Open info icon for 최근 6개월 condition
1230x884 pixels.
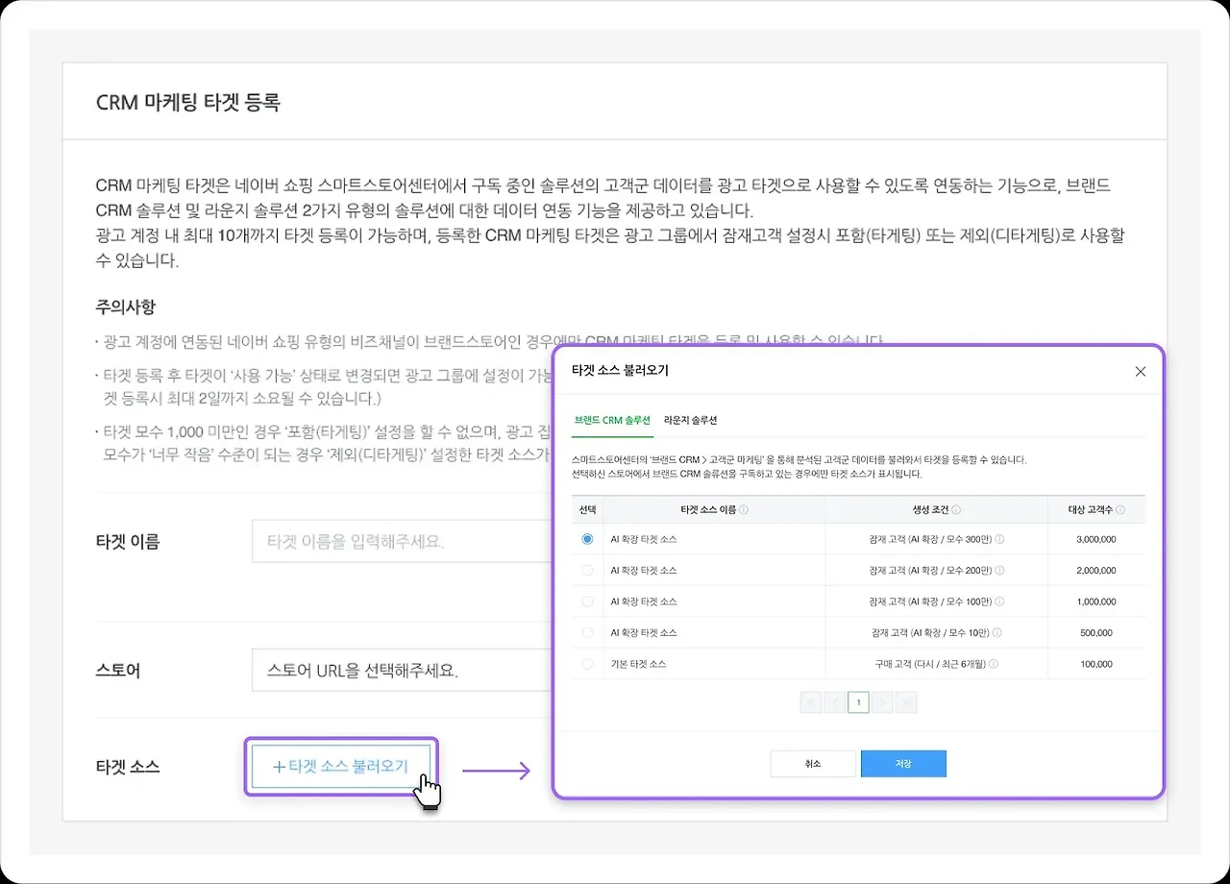993,664
